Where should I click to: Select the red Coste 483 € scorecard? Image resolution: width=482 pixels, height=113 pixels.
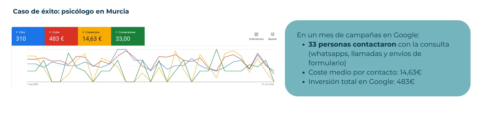pos(61,36)
